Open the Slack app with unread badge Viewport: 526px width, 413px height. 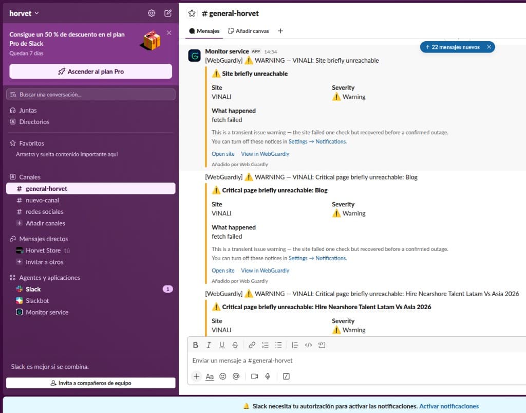[33, 289]
